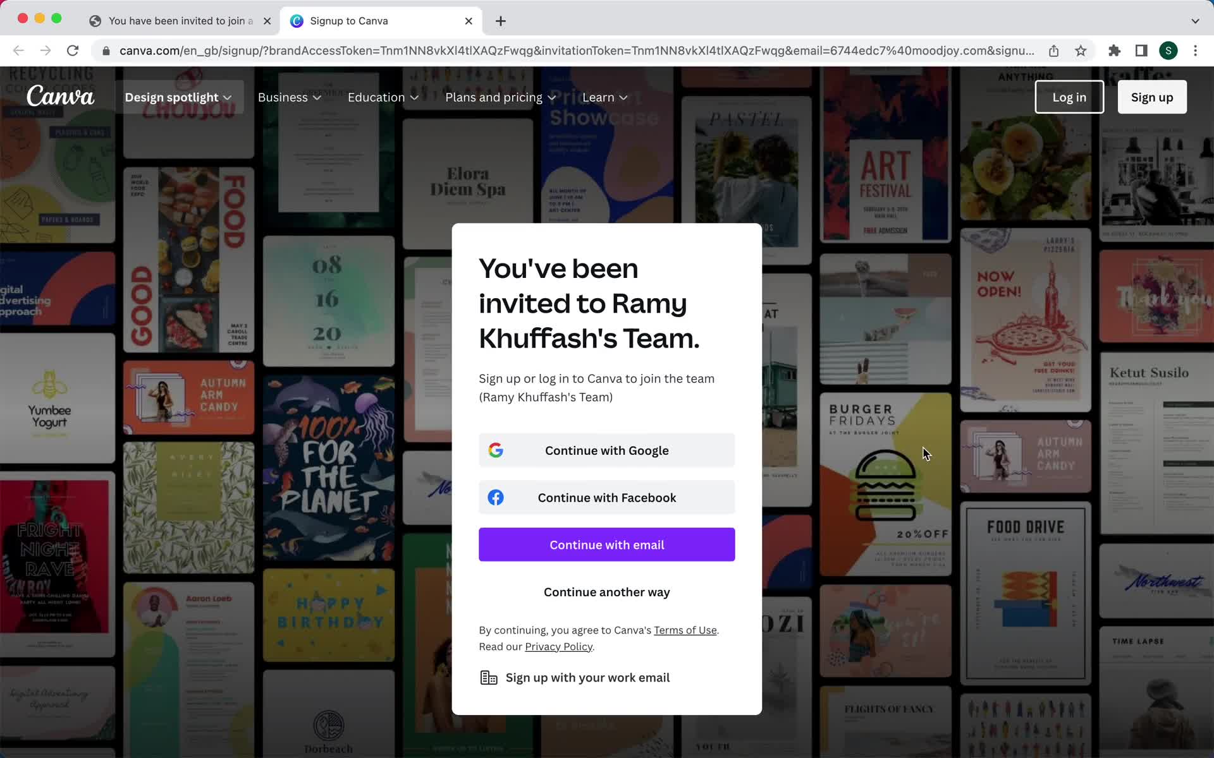The width and height of the screenshot is (1214, 758).
Task: Click the Burger Fridays template thumbnail
Action: 885,484
